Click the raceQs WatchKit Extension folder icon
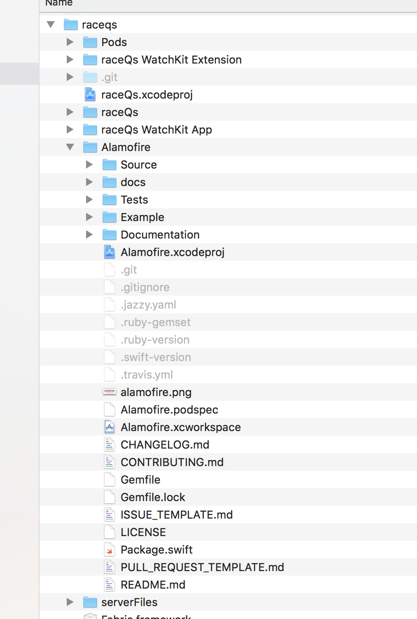This screenshot has height=619, width=417. click(x=90, y=59)
